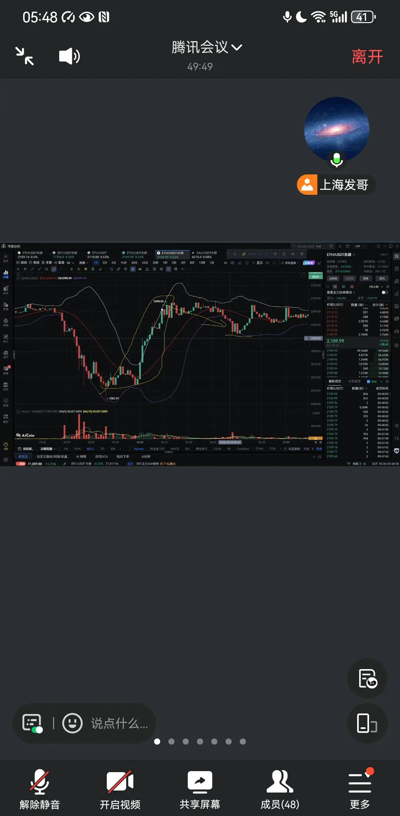Viewport: 400px width, 816px height.
Task: Switch chart to the 1时 timeframe
Action: pos(165,263)
